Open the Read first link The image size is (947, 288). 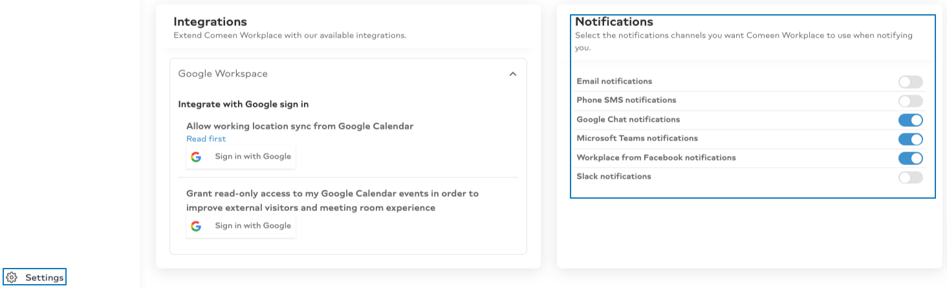(x=206, y=139)
